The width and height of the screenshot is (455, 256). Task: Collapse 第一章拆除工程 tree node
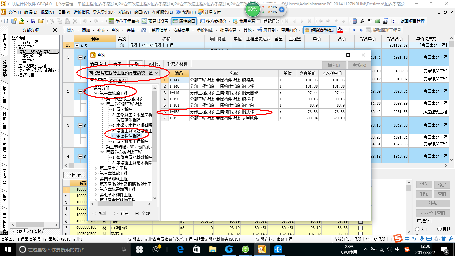click(96, 94)
